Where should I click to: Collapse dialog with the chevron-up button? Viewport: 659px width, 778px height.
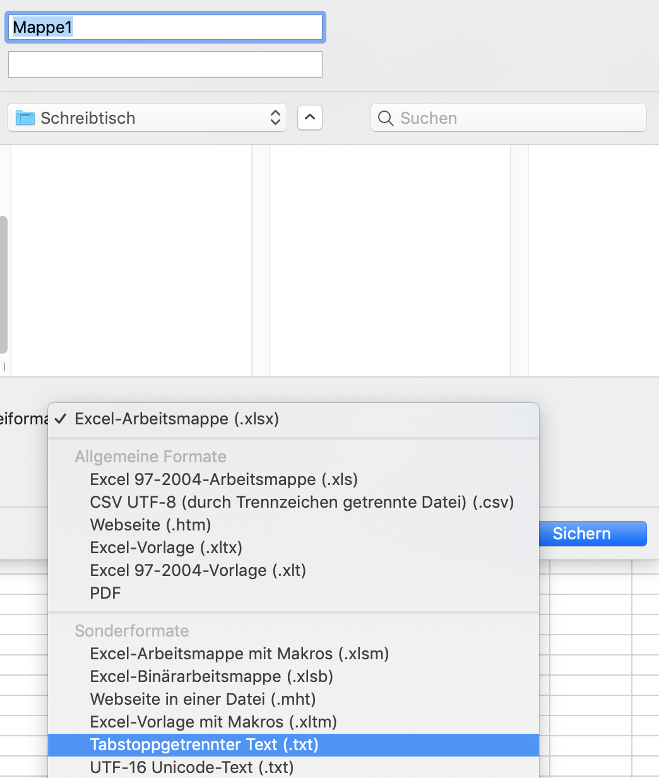pos(310,117)
